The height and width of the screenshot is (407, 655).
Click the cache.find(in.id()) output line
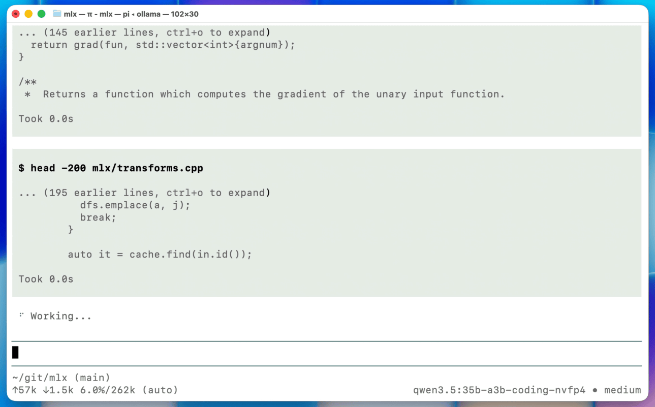tap(160, 254)
